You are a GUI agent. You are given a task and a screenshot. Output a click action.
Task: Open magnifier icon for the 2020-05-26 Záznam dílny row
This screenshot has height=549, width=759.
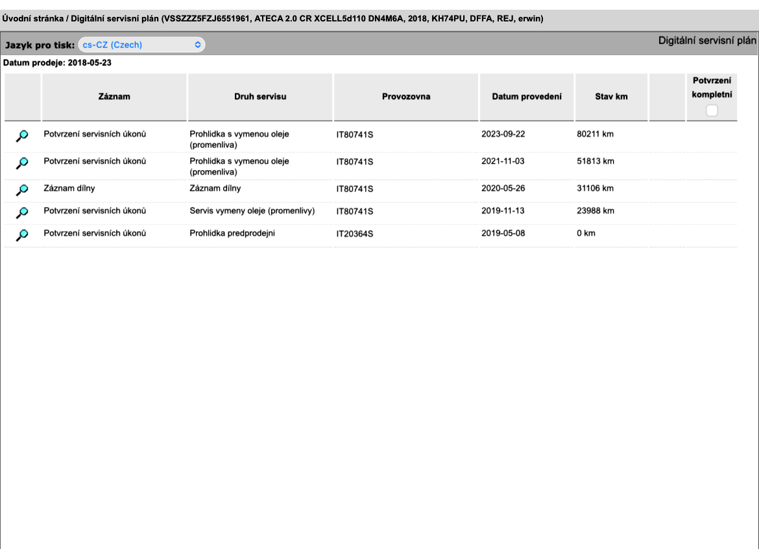(x=22, y=190)
